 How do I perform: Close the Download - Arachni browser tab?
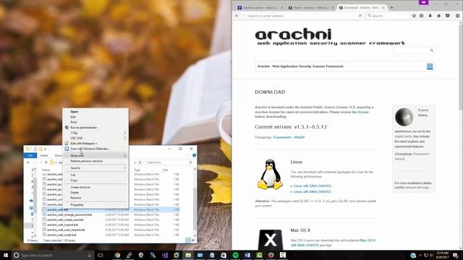(x=383, y=8)
